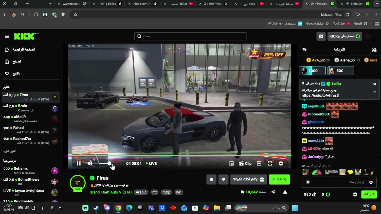Jump to LIVE in video player
The width and height of the screenshot is (381, 214).
coord(151,163)
